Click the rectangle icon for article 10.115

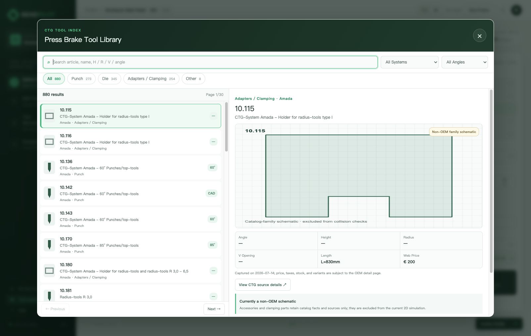[49, 116]
